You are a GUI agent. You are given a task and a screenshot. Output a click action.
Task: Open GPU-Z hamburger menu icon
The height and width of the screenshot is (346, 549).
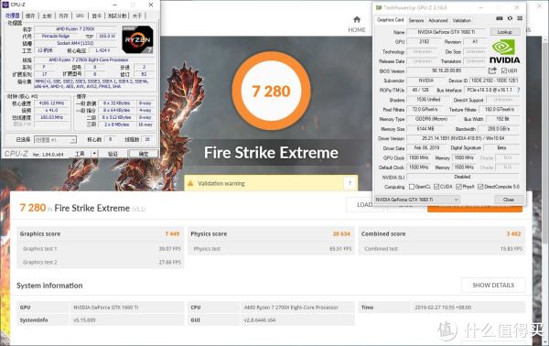(520, 18)
